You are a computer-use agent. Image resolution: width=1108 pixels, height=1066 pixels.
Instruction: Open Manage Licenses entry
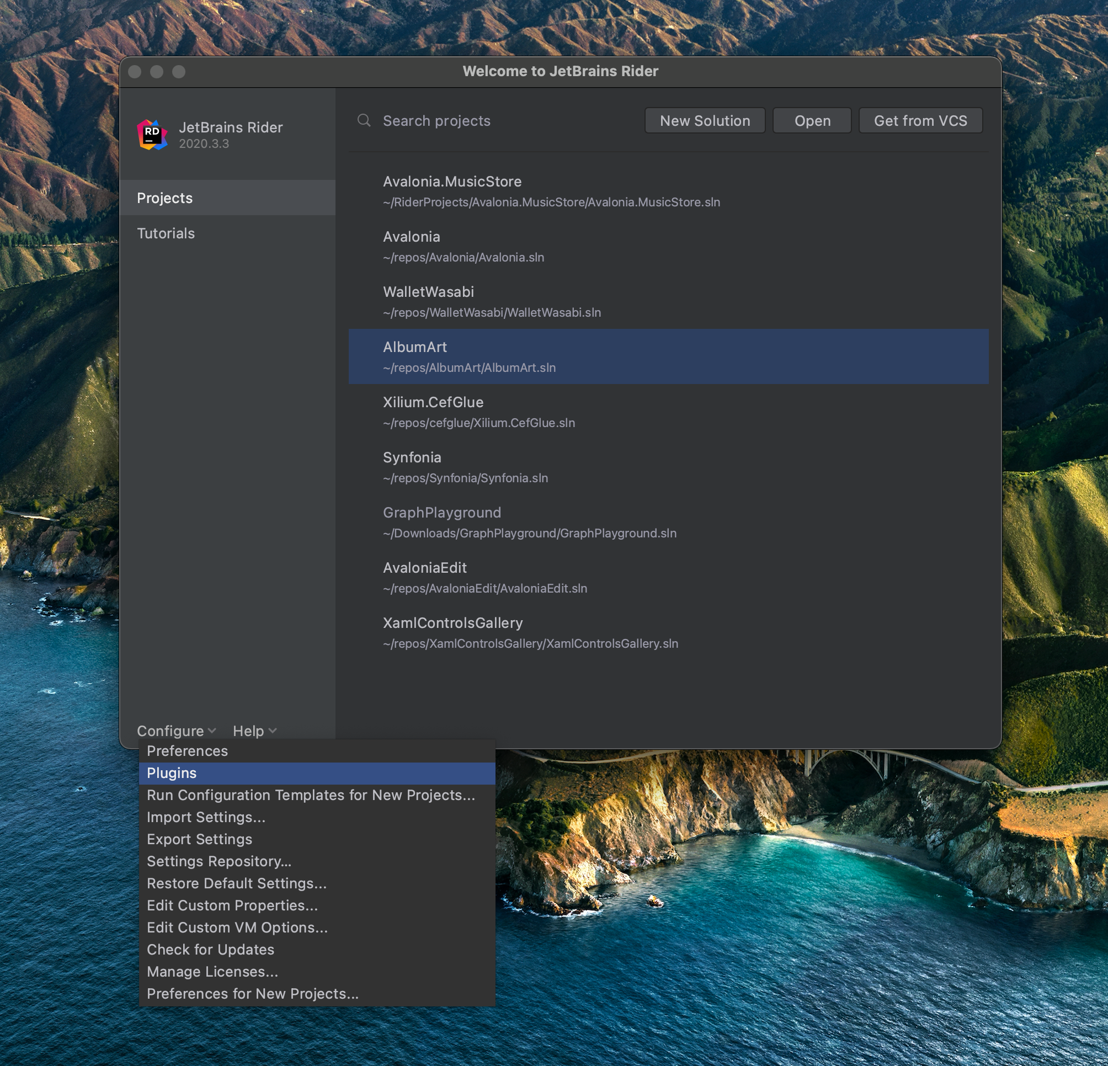tap(212, 971)
